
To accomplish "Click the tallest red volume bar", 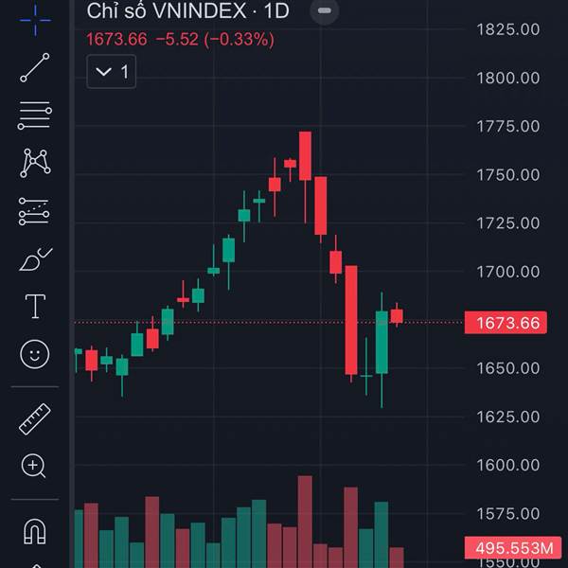I will (305, 521).
